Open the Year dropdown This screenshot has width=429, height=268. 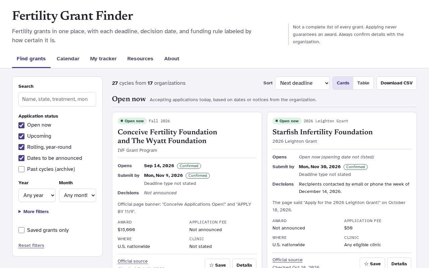pos(37,195)
